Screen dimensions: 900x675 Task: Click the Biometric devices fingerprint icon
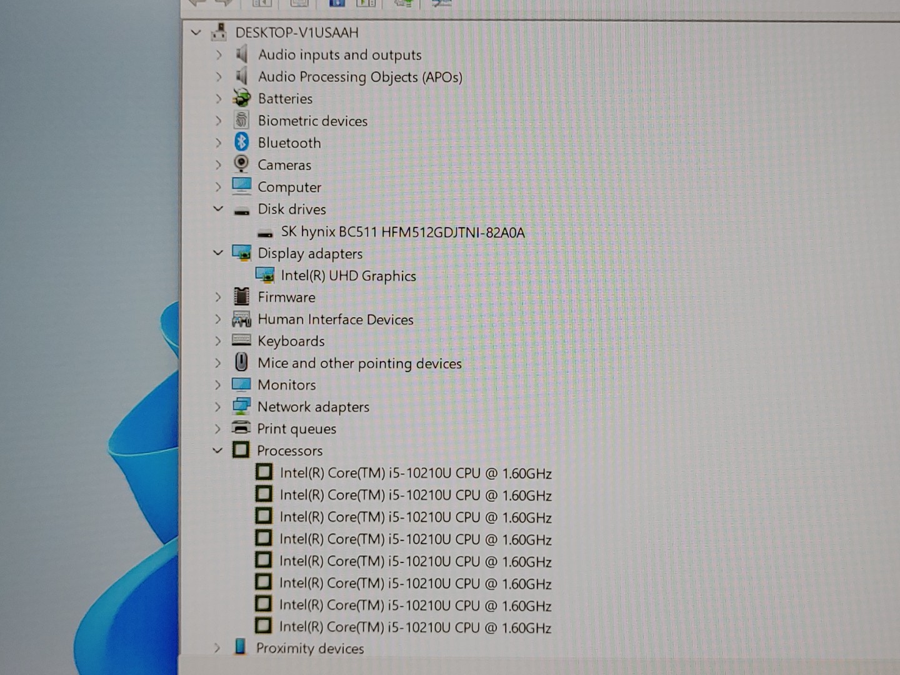(x=241, y=120)
